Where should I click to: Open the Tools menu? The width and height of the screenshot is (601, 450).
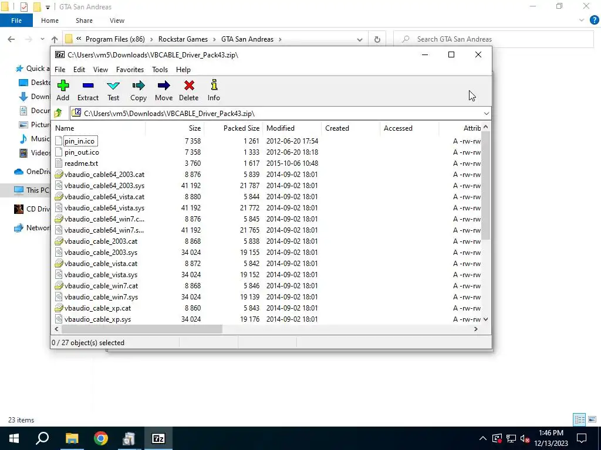pos(160,70)
